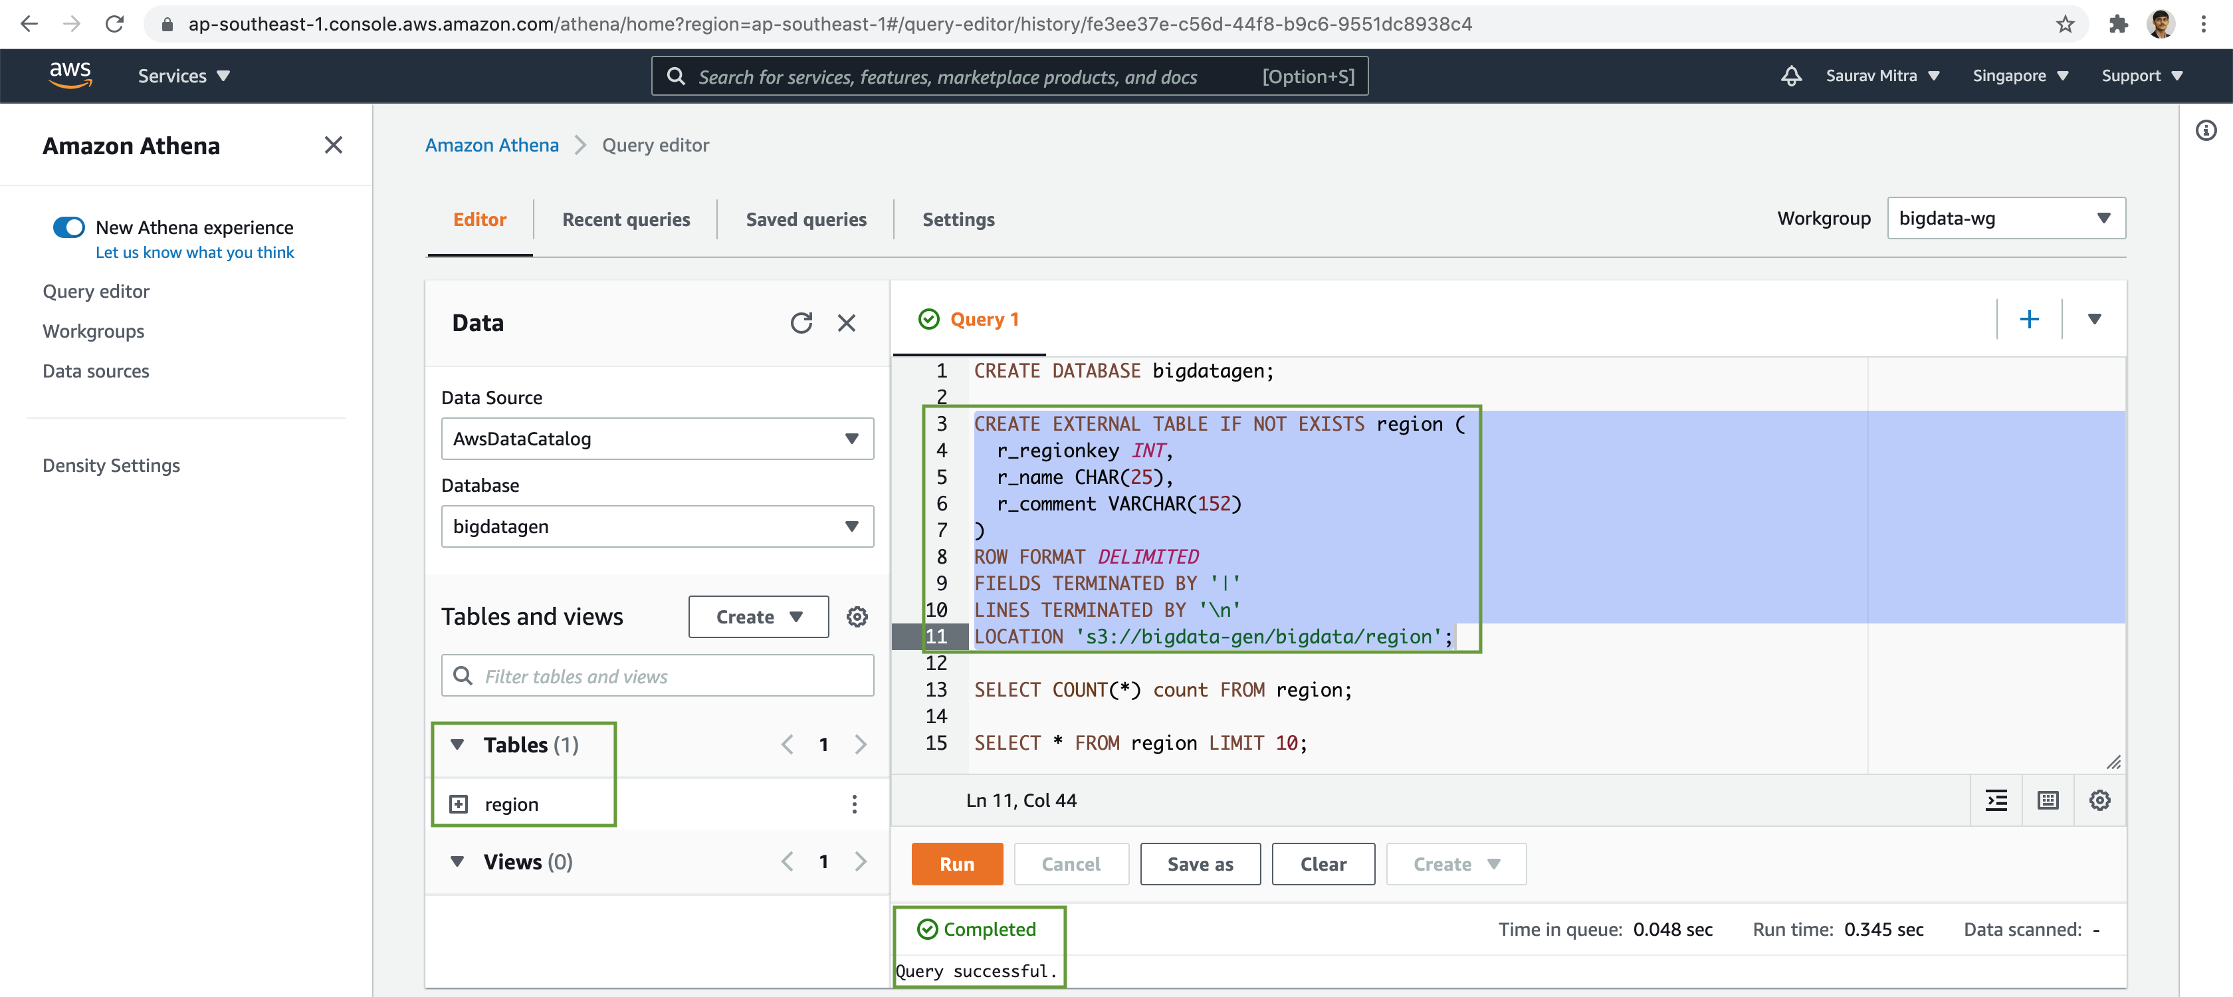Open the Tables and views Create dropdown
This screenshot has height=997, width=2233.
point(758,616)
